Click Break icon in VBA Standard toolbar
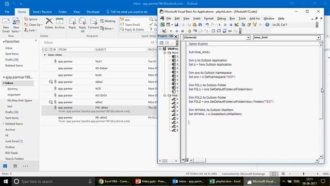 (225, 25)
